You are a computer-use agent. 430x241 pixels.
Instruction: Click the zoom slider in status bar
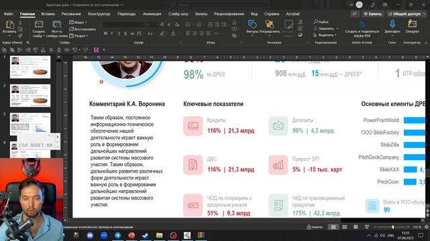coord(393,227)
